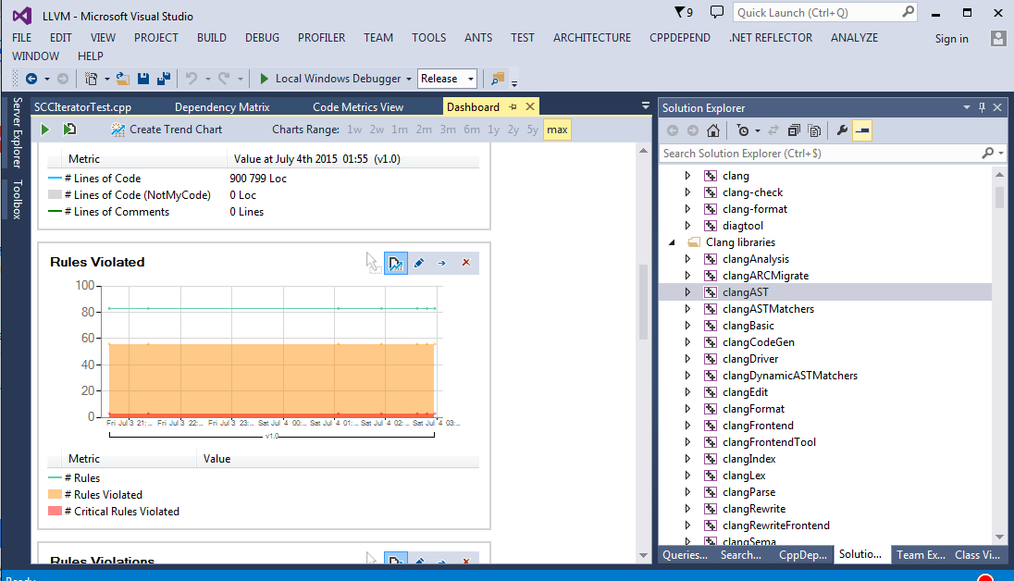
Task: Select the 1m charts range
Action: (x=400, y=130)
